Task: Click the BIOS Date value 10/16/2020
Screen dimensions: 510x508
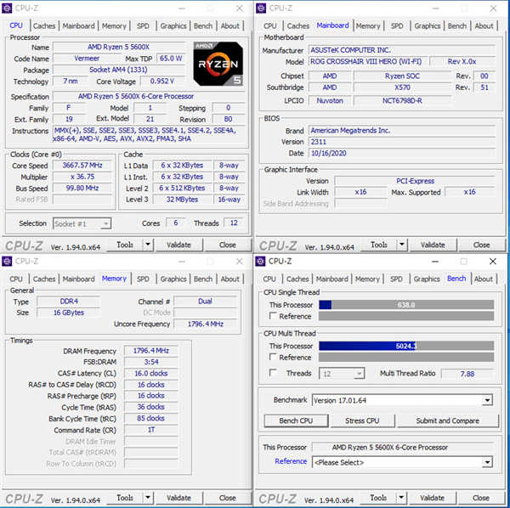Action: tap(401, 153)
